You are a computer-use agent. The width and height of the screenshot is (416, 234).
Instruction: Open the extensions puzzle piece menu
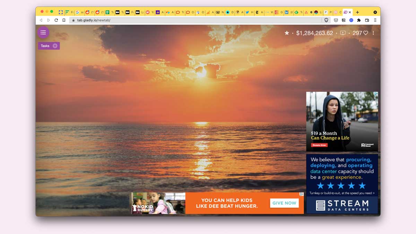tap(359, 20)
